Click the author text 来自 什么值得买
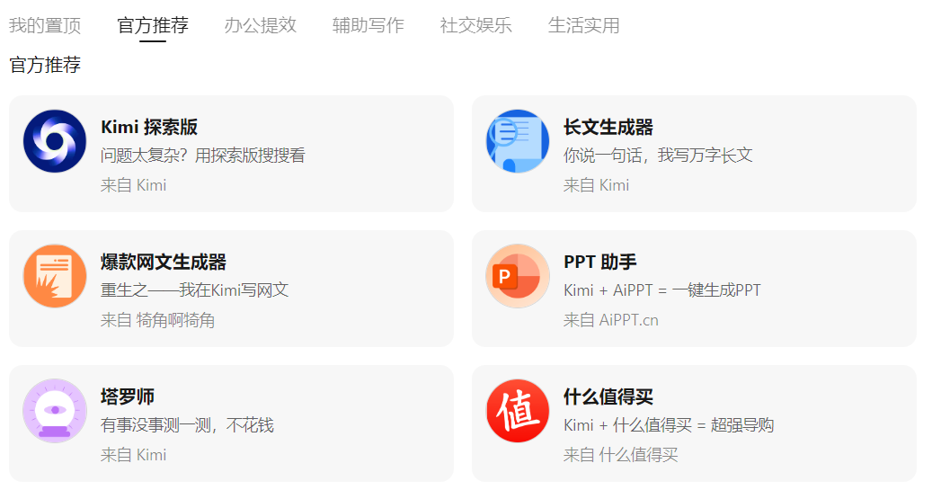The image size is (932, 490). (x=620, y=455)
